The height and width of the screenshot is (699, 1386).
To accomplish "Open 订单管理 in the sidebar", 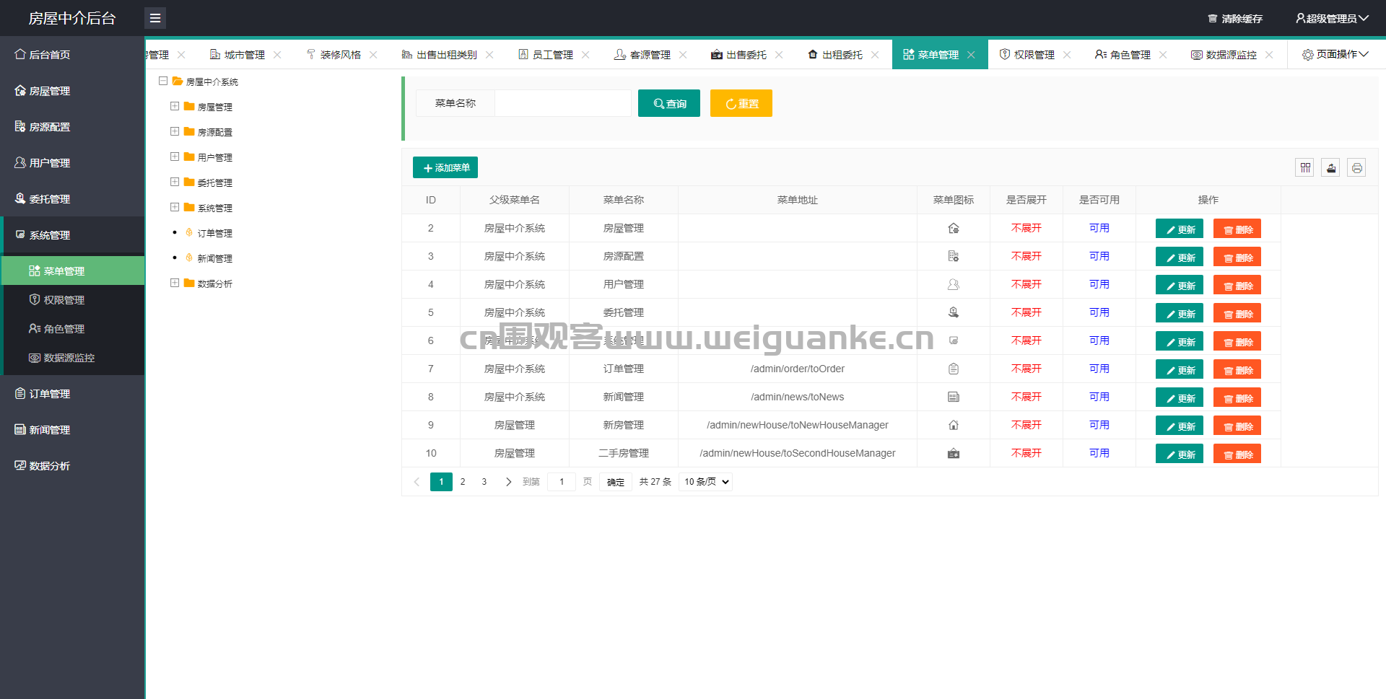I will click(72, 393).
